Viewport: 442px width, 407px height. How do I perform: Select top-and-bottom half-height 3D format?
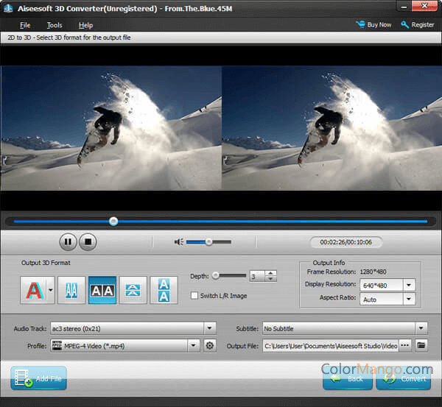[133, 290]
